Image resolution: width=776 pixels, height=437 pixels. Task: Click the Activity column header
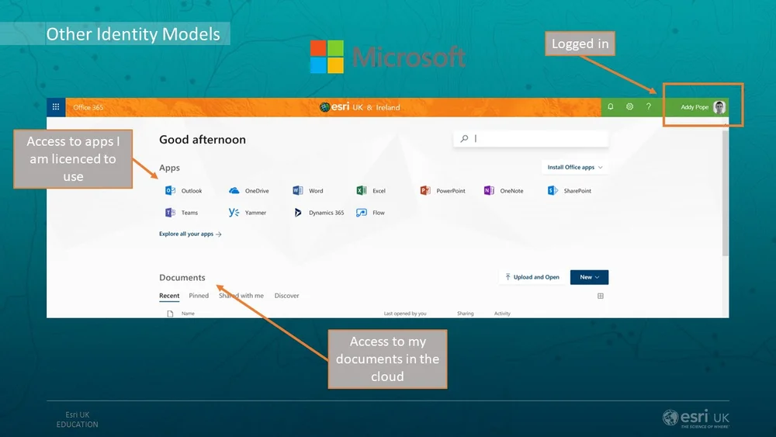point(502,314)
